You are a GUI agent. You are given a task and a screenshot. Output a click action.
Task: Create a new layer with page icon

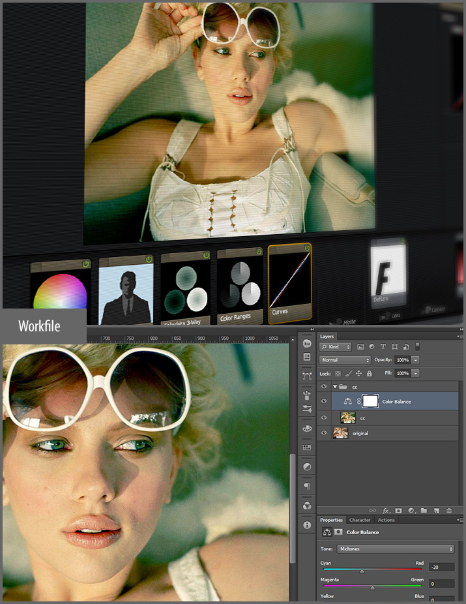[x=435, y=510]
